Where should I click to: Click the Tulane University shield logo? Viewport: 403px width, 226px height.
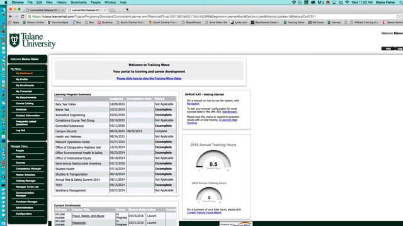[x=14, y=40]
